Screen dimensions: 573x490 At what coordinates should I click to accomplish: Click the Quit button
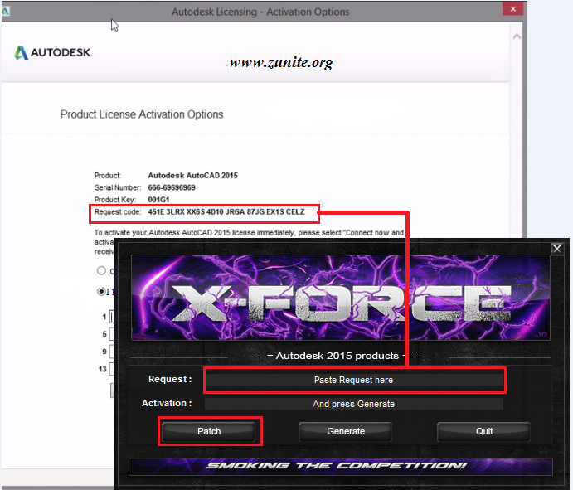[x=484, y=431]
